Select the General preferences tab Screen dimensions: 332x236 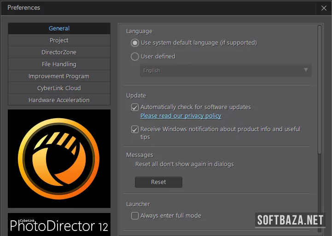point(59,29)
